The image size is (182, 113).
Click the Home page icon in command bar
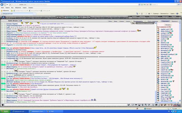(137, 14)
